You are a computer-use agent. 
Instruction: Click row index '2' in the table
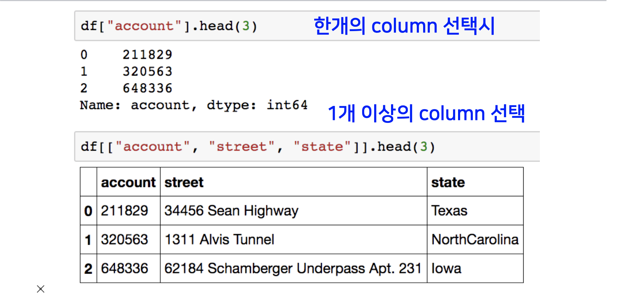tap(89, 269)
